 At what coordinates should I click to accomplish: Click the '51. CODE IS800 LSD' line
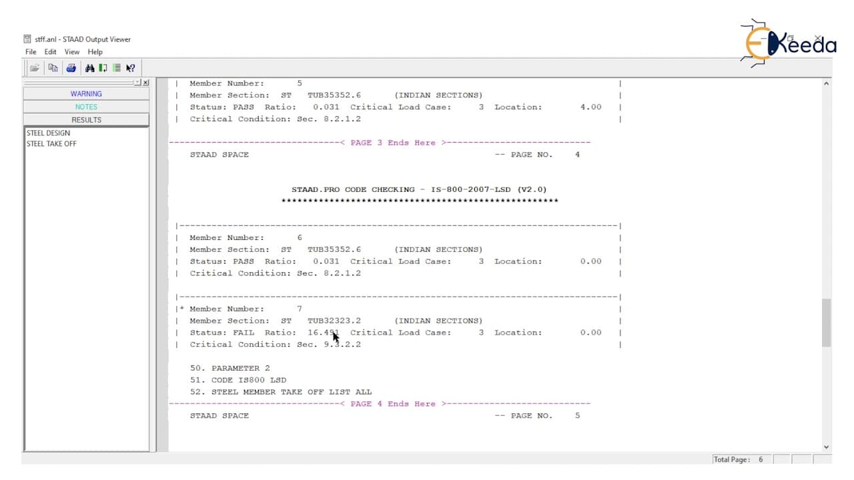(x=238, y=380)
